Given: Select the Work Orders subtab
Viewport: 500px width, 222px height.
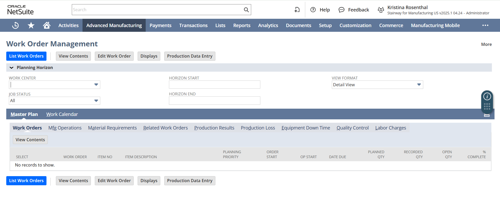Looking at the screenshot, I should 27,128.
